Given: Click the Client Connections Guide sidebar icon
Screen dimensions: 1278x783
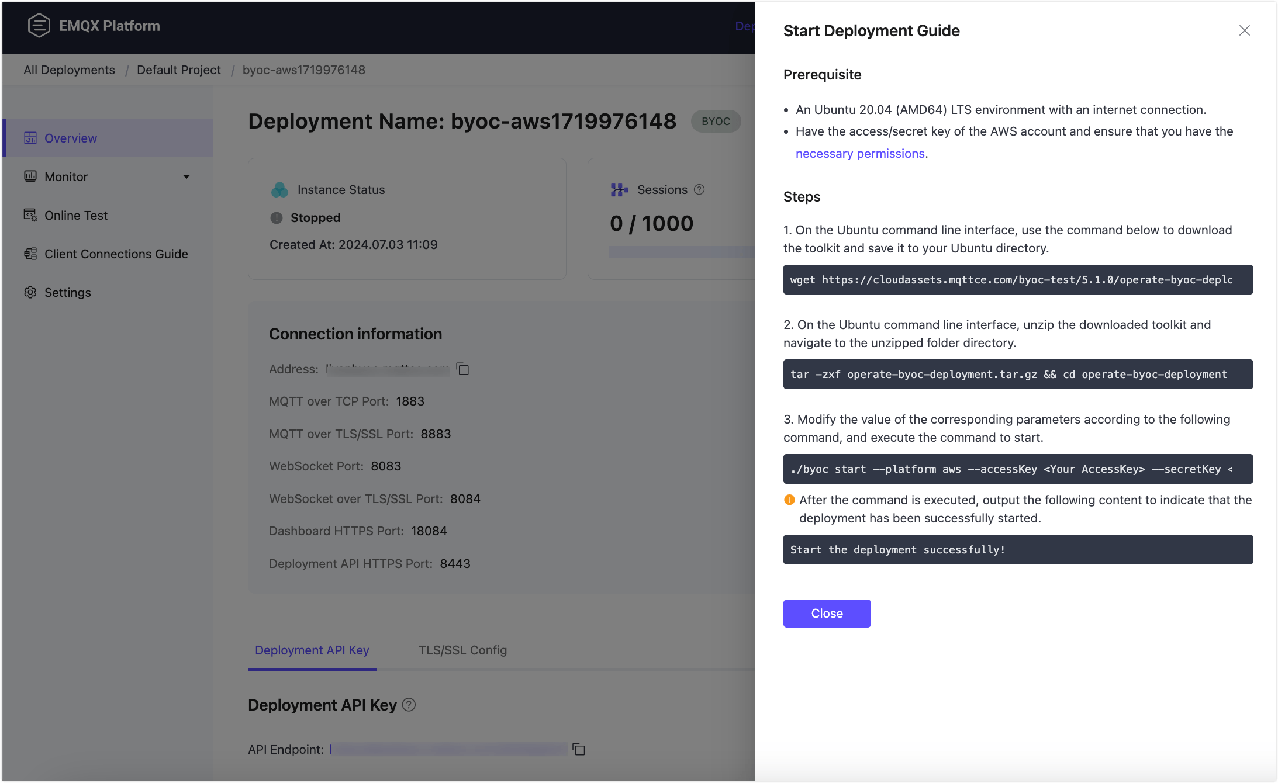Looking at the screenshot, I should [30, 254].
